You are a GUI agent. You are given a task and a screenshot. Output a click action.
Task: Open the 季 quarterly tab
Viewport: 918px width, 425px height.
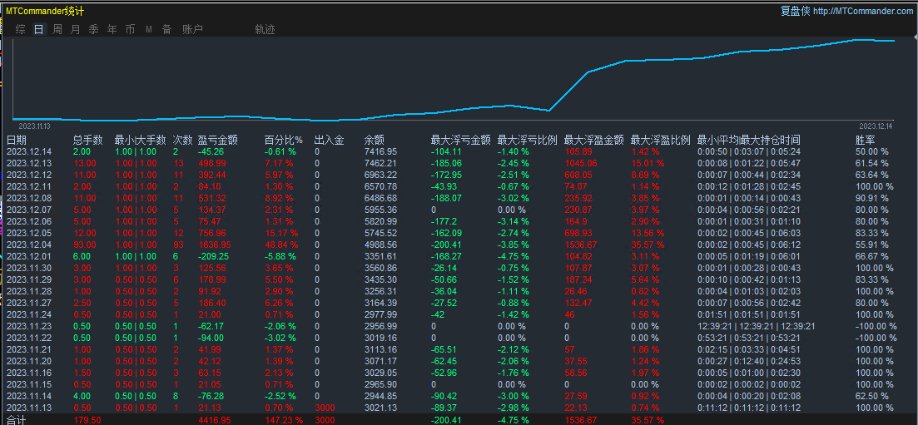pos(93,29)
